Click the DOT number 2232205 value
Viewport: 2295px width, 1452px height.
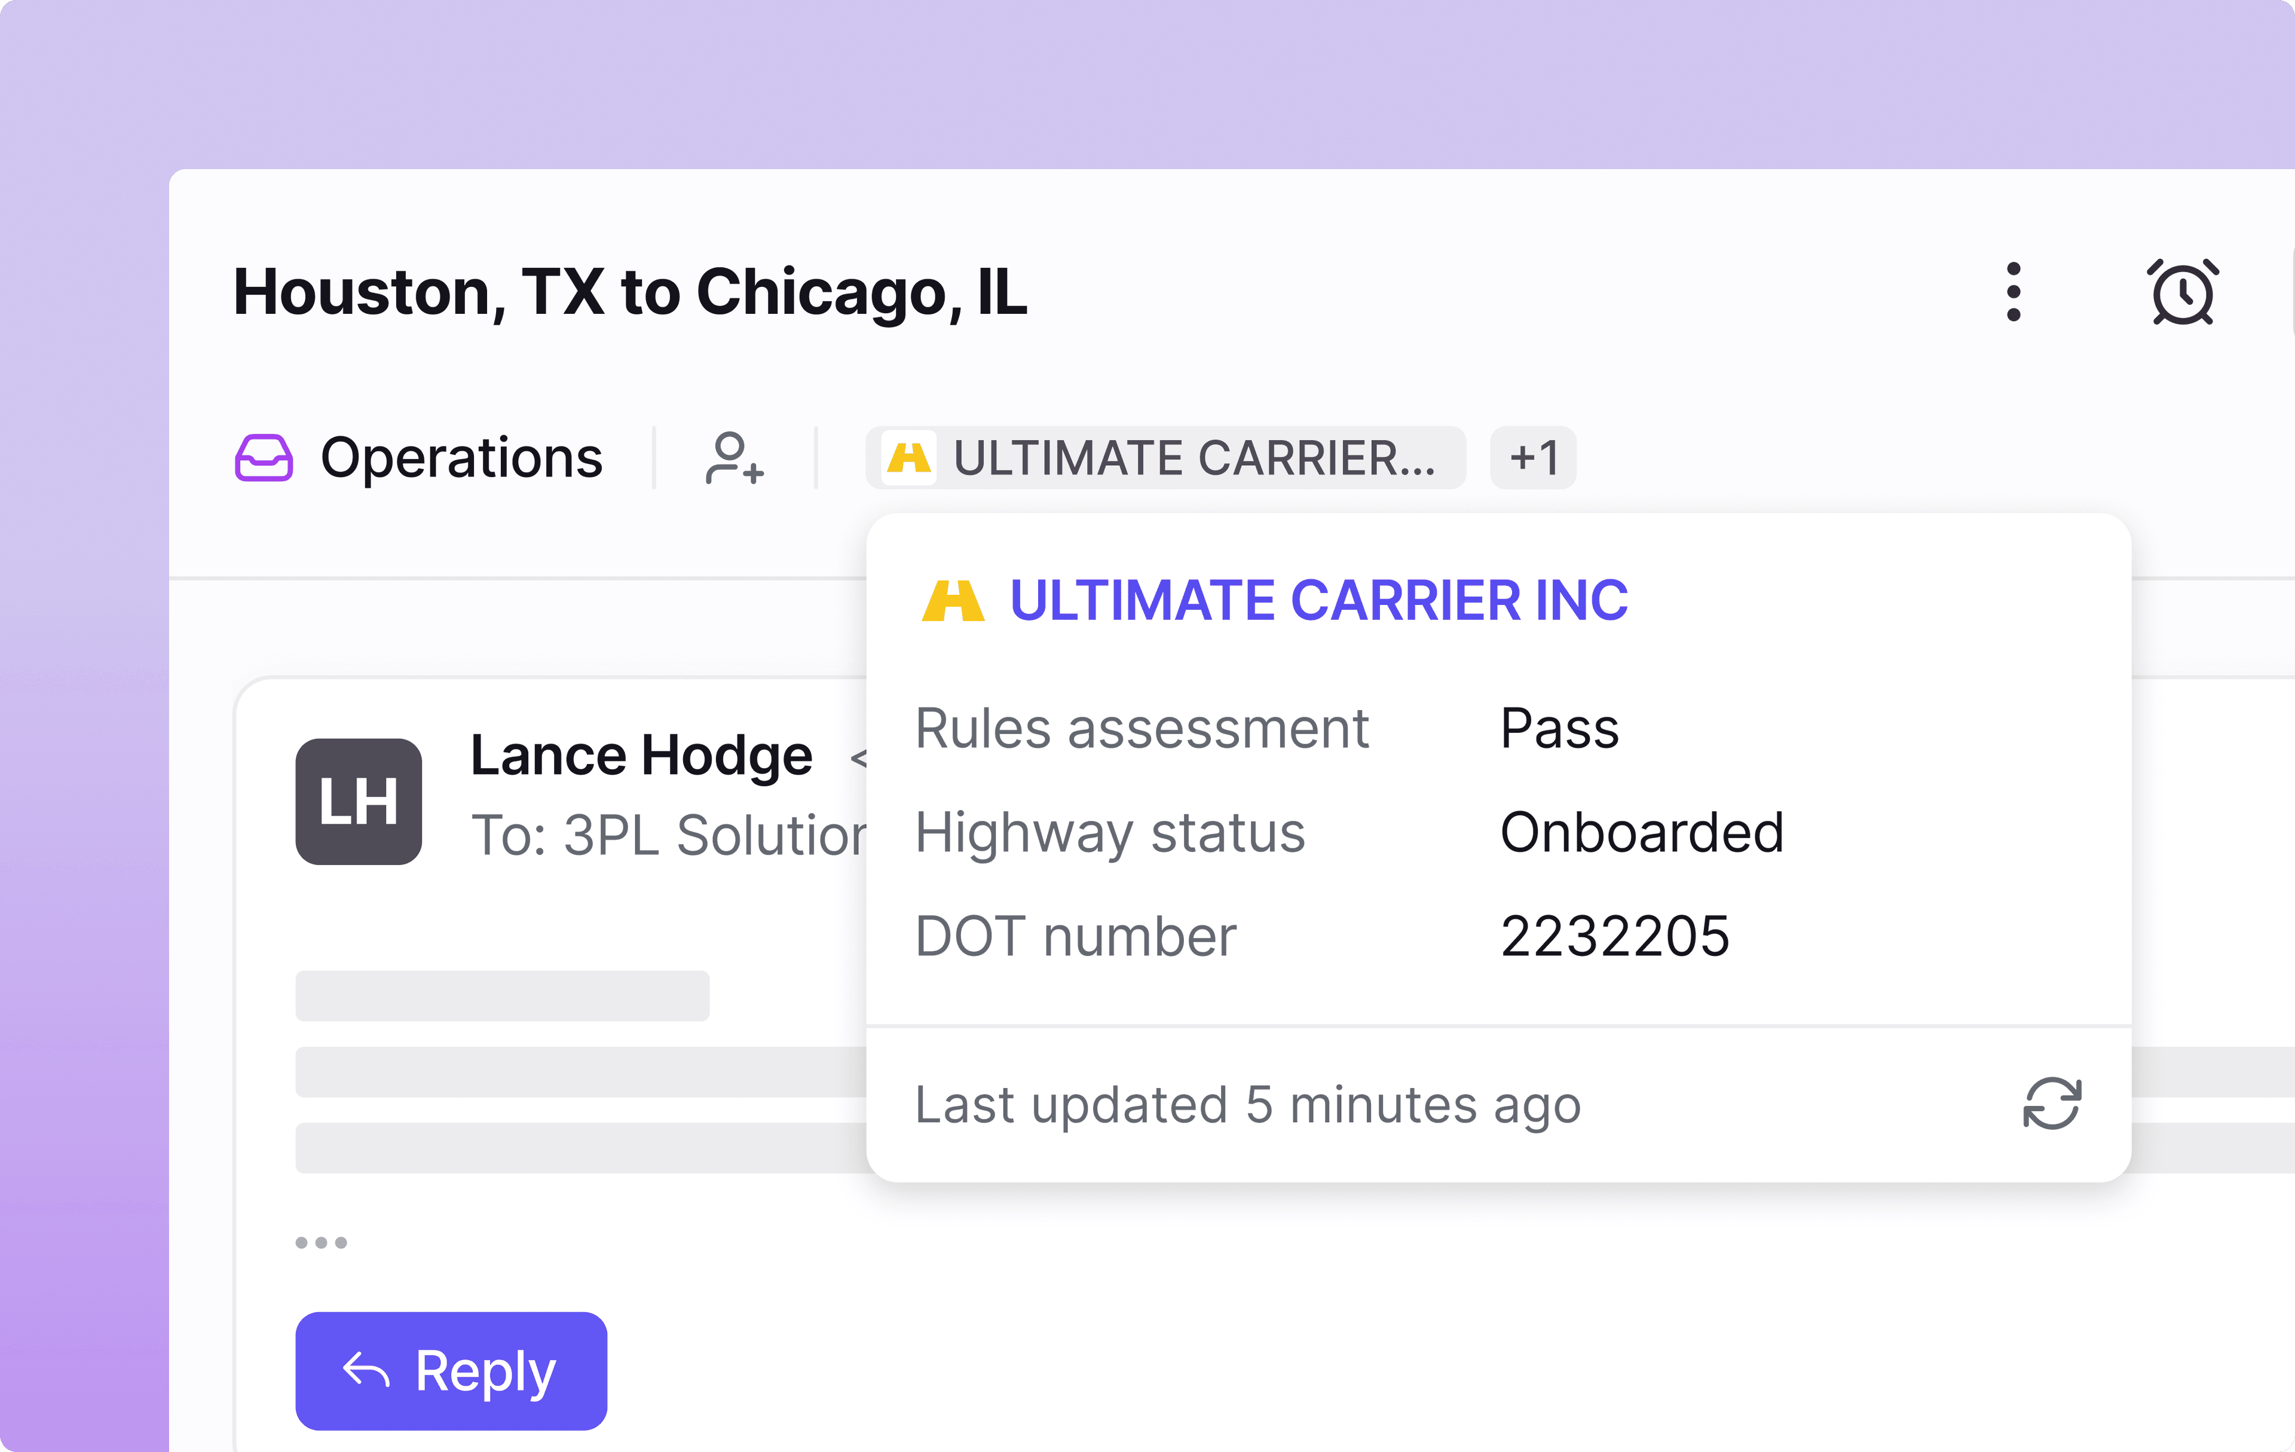[x=1614, y=936]
